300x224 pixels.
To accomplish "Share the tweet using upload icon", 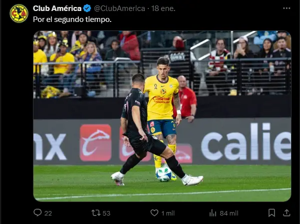I will click(287, 213).
